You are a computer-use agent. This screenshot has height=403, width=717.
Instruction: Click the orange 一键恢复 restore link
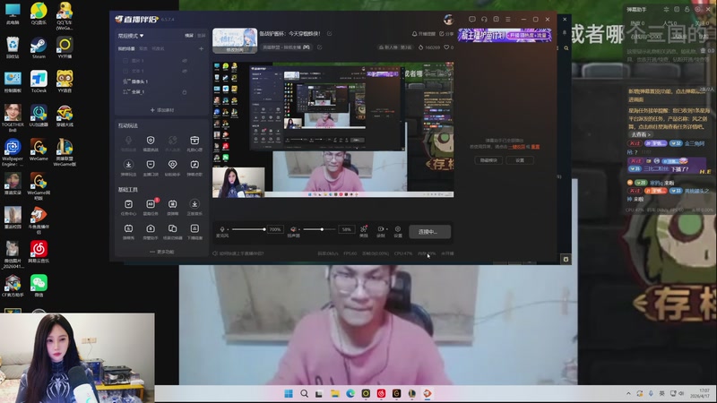pyautogui.click(x=516, y=147)
